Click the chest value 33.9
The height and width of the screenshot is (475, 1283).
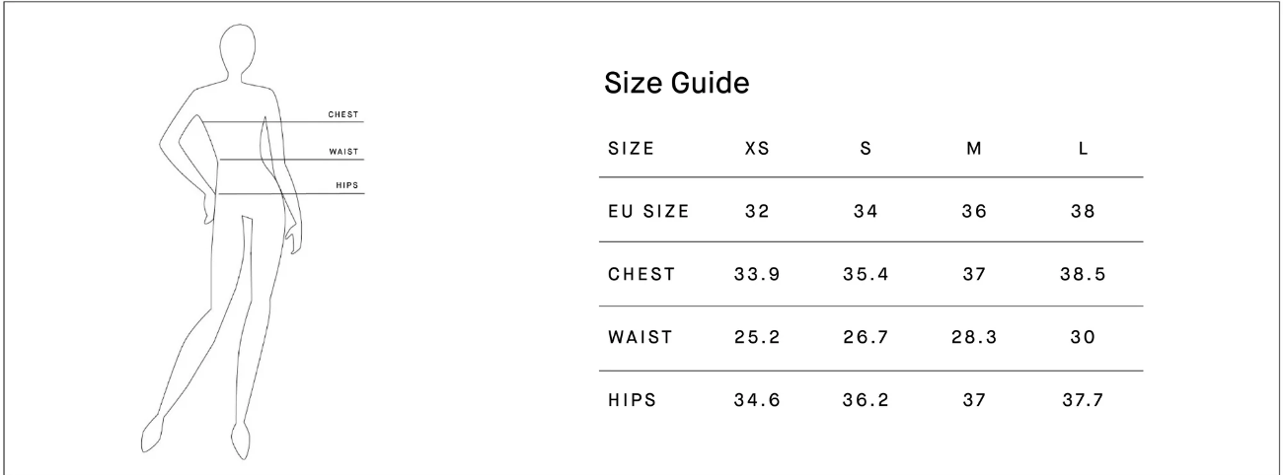pyautogui.click(x=757, y=275)
